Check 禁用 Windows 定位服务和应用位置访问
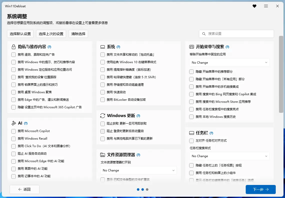The image size is (285, 198). (14, 70)
